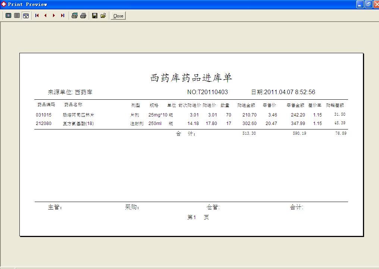This screenshot has width=379, height=269.
Task: Click purchase amount 210.70
Action: 250,115
